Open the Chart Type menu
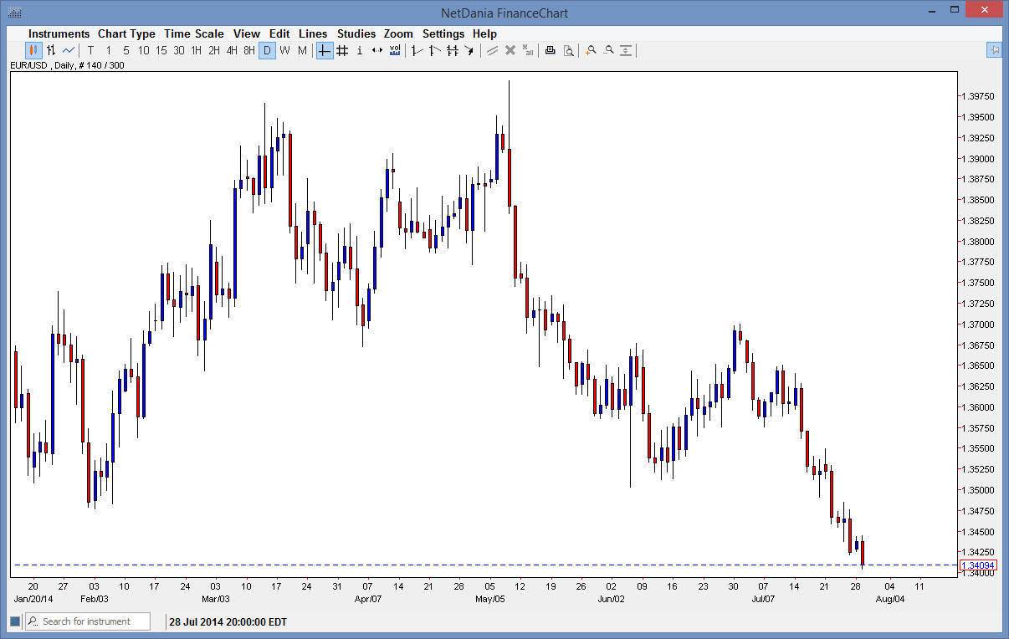This screenshot has height=639, width=1009. pos(126,33)
